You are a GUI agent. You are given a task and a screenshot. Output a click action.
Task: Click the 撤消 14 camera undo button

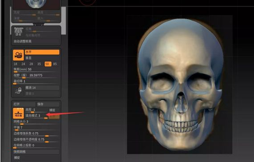click(42, 88)
